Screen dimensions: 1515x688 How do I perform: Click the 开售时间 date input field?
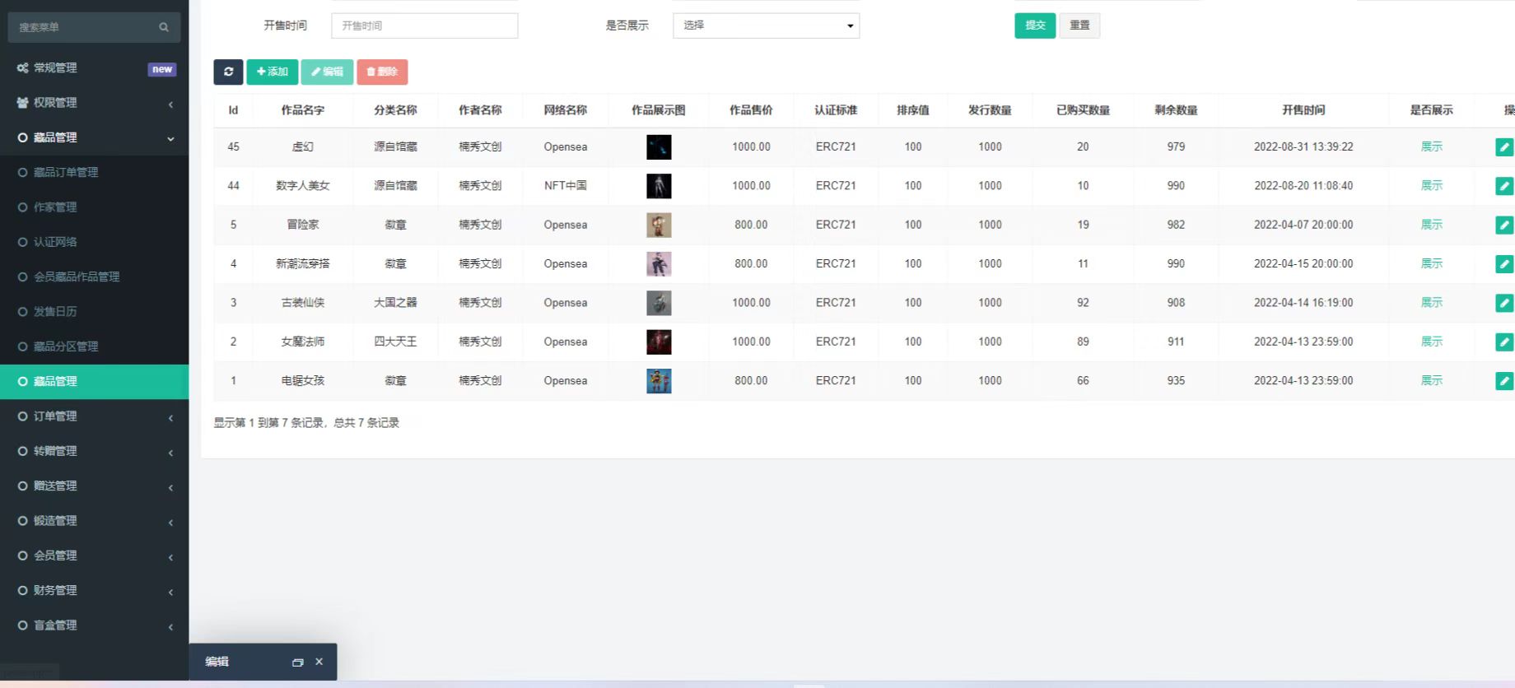click(x=424, y=26)
